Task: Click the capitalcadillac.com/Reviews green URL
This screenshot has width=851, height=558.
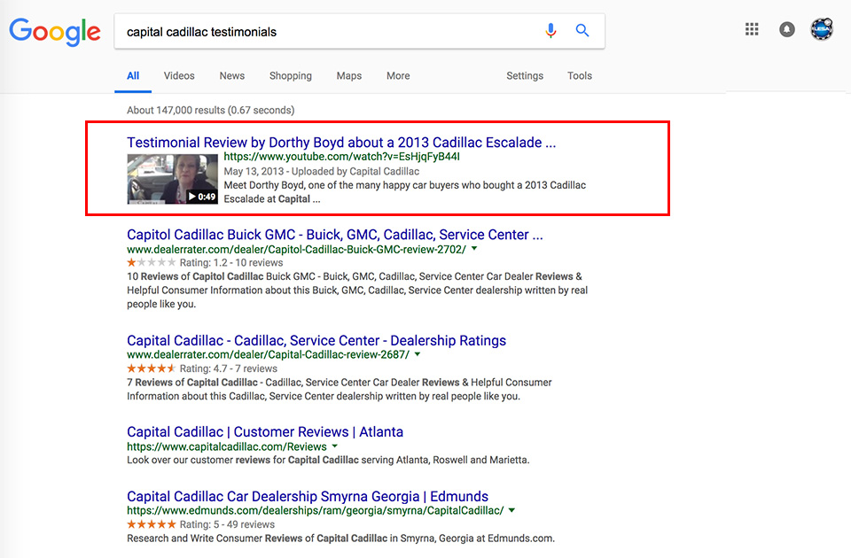Action: pos(227,446)
